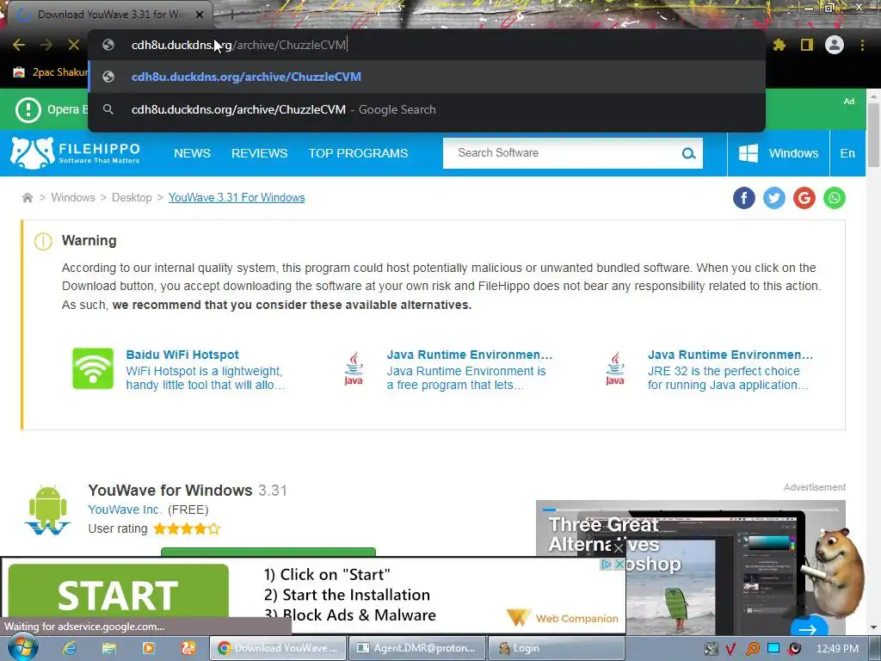Image resolution: width=881 pixels, height=661 pixels.
Task: Click the green Baidu WiFi Hotspot icon
Action: pyautogui.click(x=93, y=368)
